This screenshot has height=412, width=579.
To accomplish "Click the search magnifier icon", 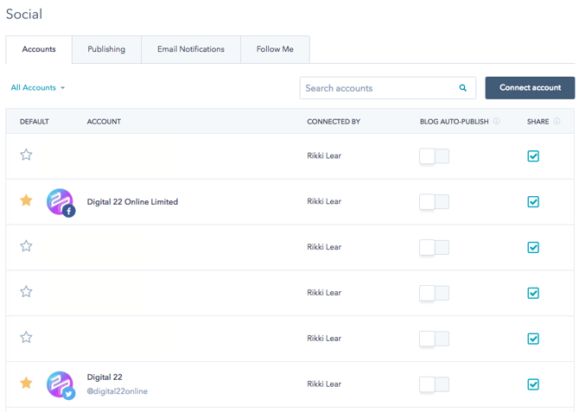I will 463,88.
